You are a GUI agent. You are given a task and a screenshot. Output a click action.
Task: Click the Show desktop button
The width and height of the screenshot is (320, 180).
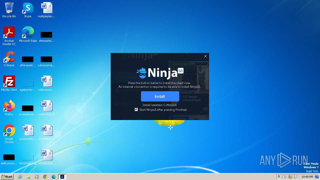click(317, 177)
